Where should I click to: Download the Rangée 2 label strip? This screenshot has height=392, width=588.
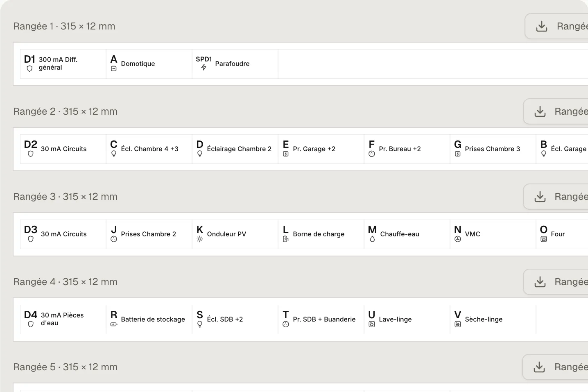point(556,111)
